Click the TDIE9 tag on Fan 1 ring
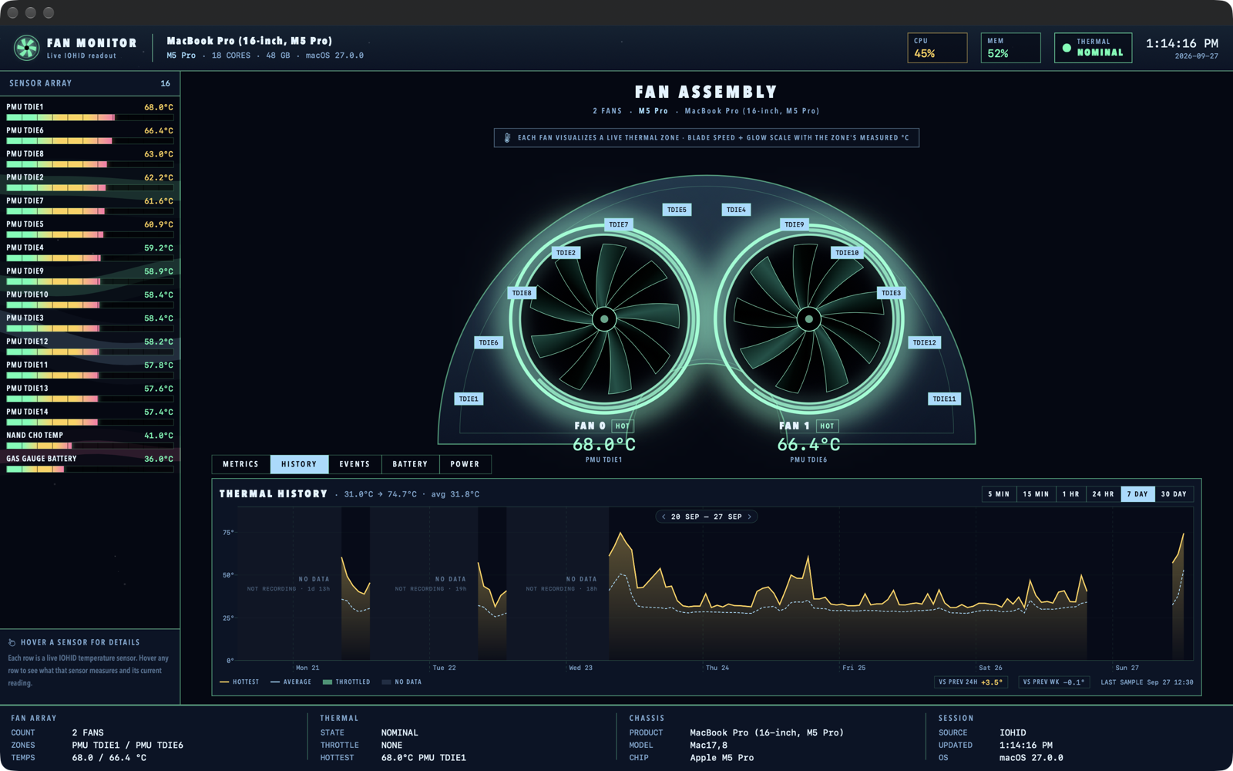The height and width of the screenshot is (771, 1233). (795, 224)
